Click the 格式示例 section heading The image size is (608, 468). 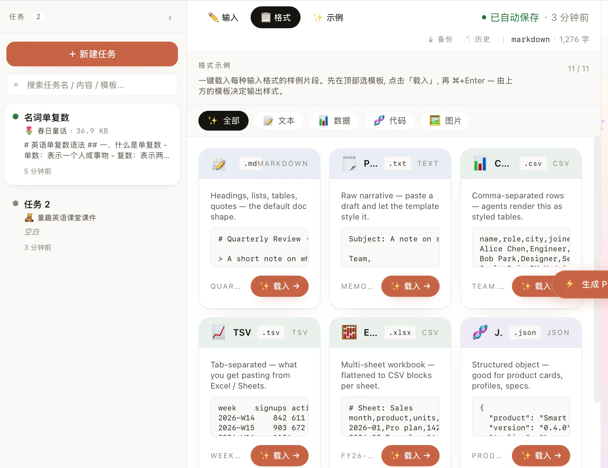[x=214, y=65]
